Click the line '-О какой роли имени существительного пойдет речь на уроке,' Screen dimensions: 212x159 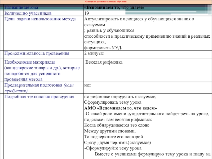[147, 114]
